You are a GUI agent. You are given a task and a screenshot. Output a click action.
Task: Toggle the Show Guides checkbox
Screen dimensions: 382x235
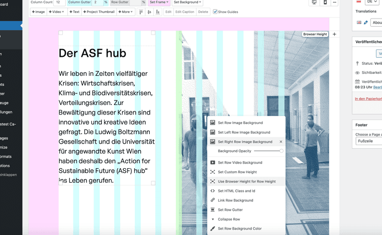click(216, 12)
